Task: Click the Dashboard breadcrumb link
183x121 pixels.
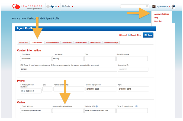Action: [33, 18]
